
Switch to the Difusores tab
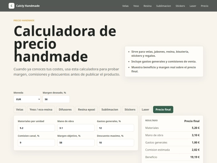point(65,109)
